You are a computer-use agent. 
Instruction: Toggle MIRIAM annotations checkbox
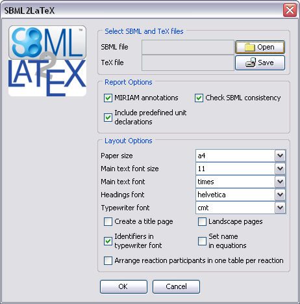point(108,98)
